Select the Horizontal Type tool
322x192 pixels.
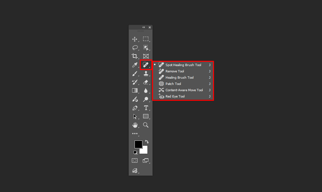point(146,108)
